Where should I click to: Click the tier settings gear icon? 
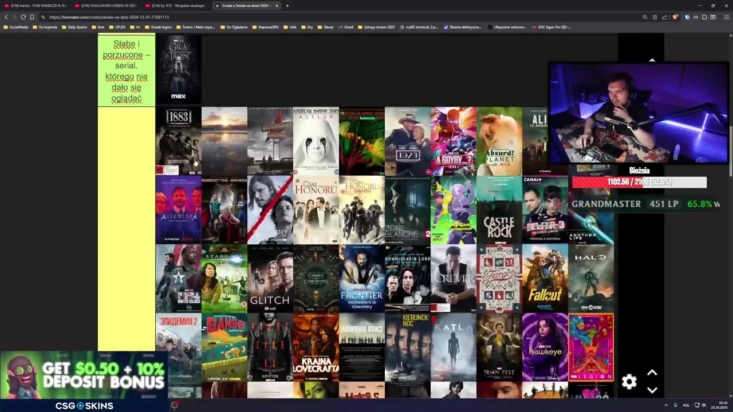pos(629,382)
